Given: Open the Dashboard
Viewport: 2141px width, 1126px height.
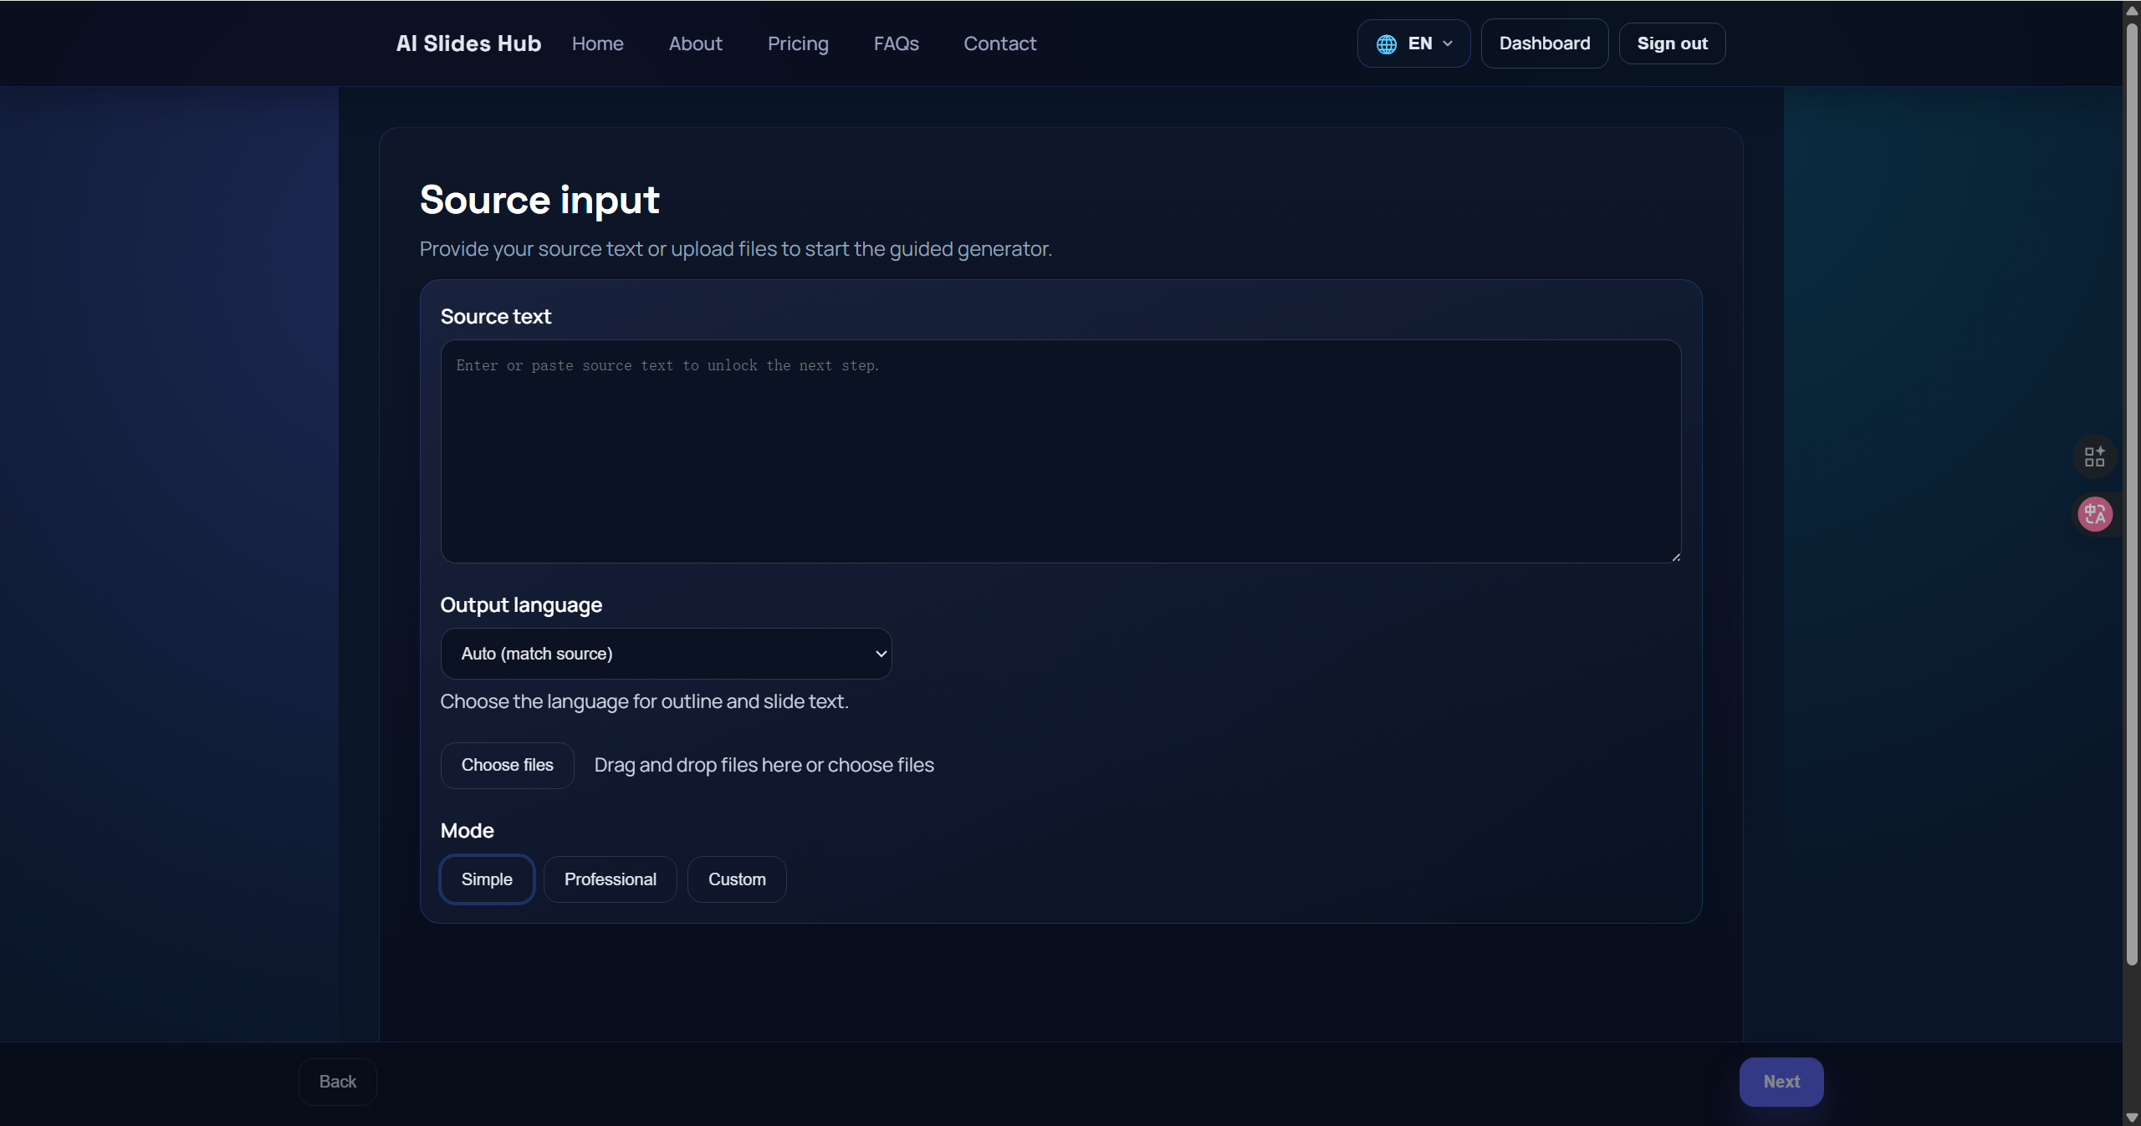Looking at the screenshot, I should click(1543, 43).
